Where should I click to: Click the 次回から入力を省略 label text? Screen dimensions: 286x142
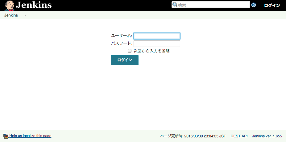click(152, 51)
